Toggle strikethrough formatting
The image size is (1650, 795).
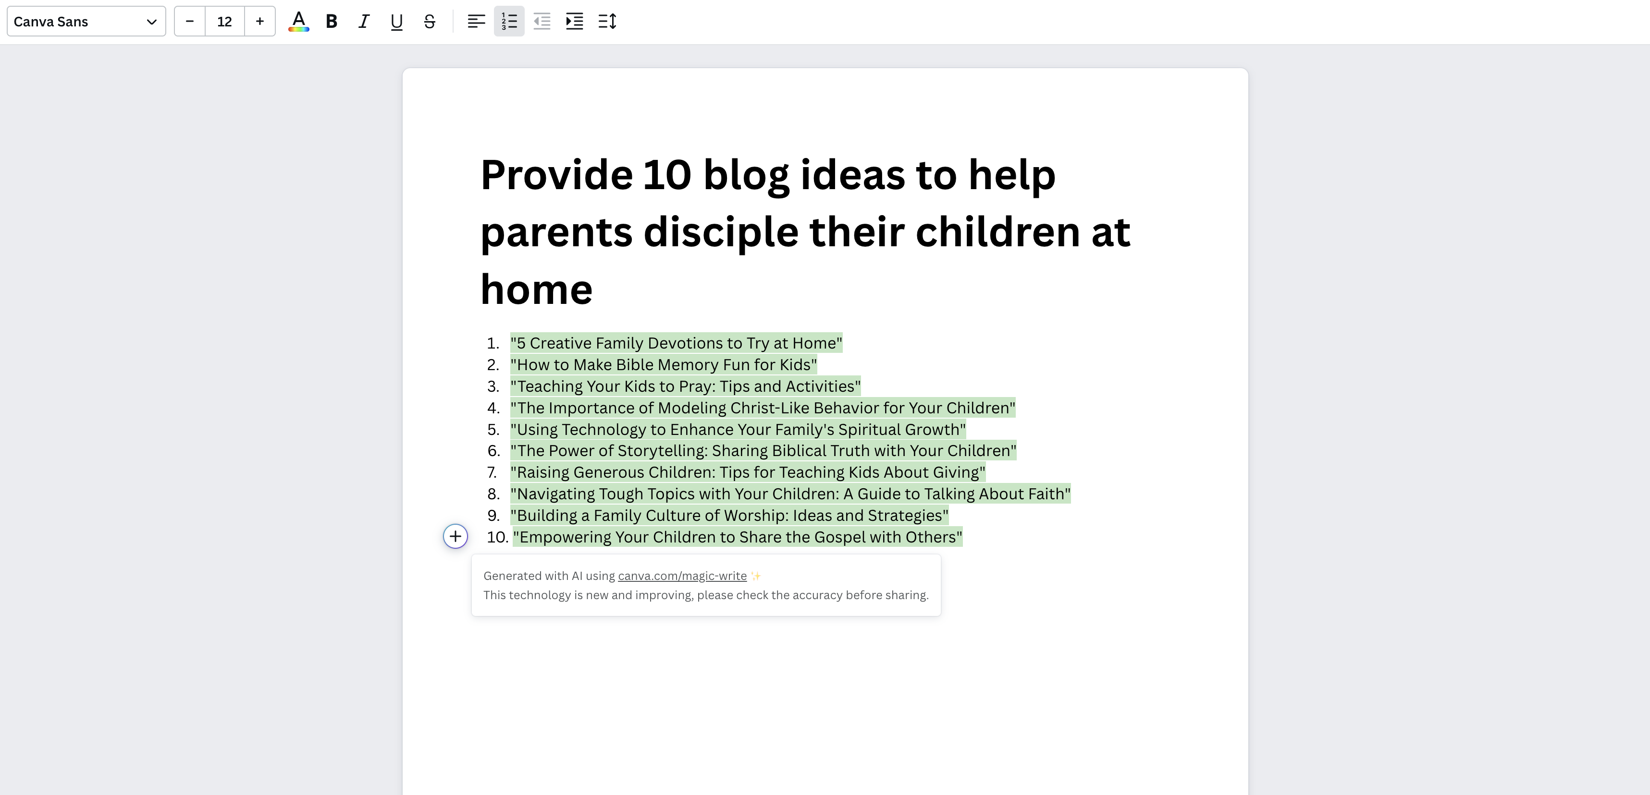[x=429, y=21]
